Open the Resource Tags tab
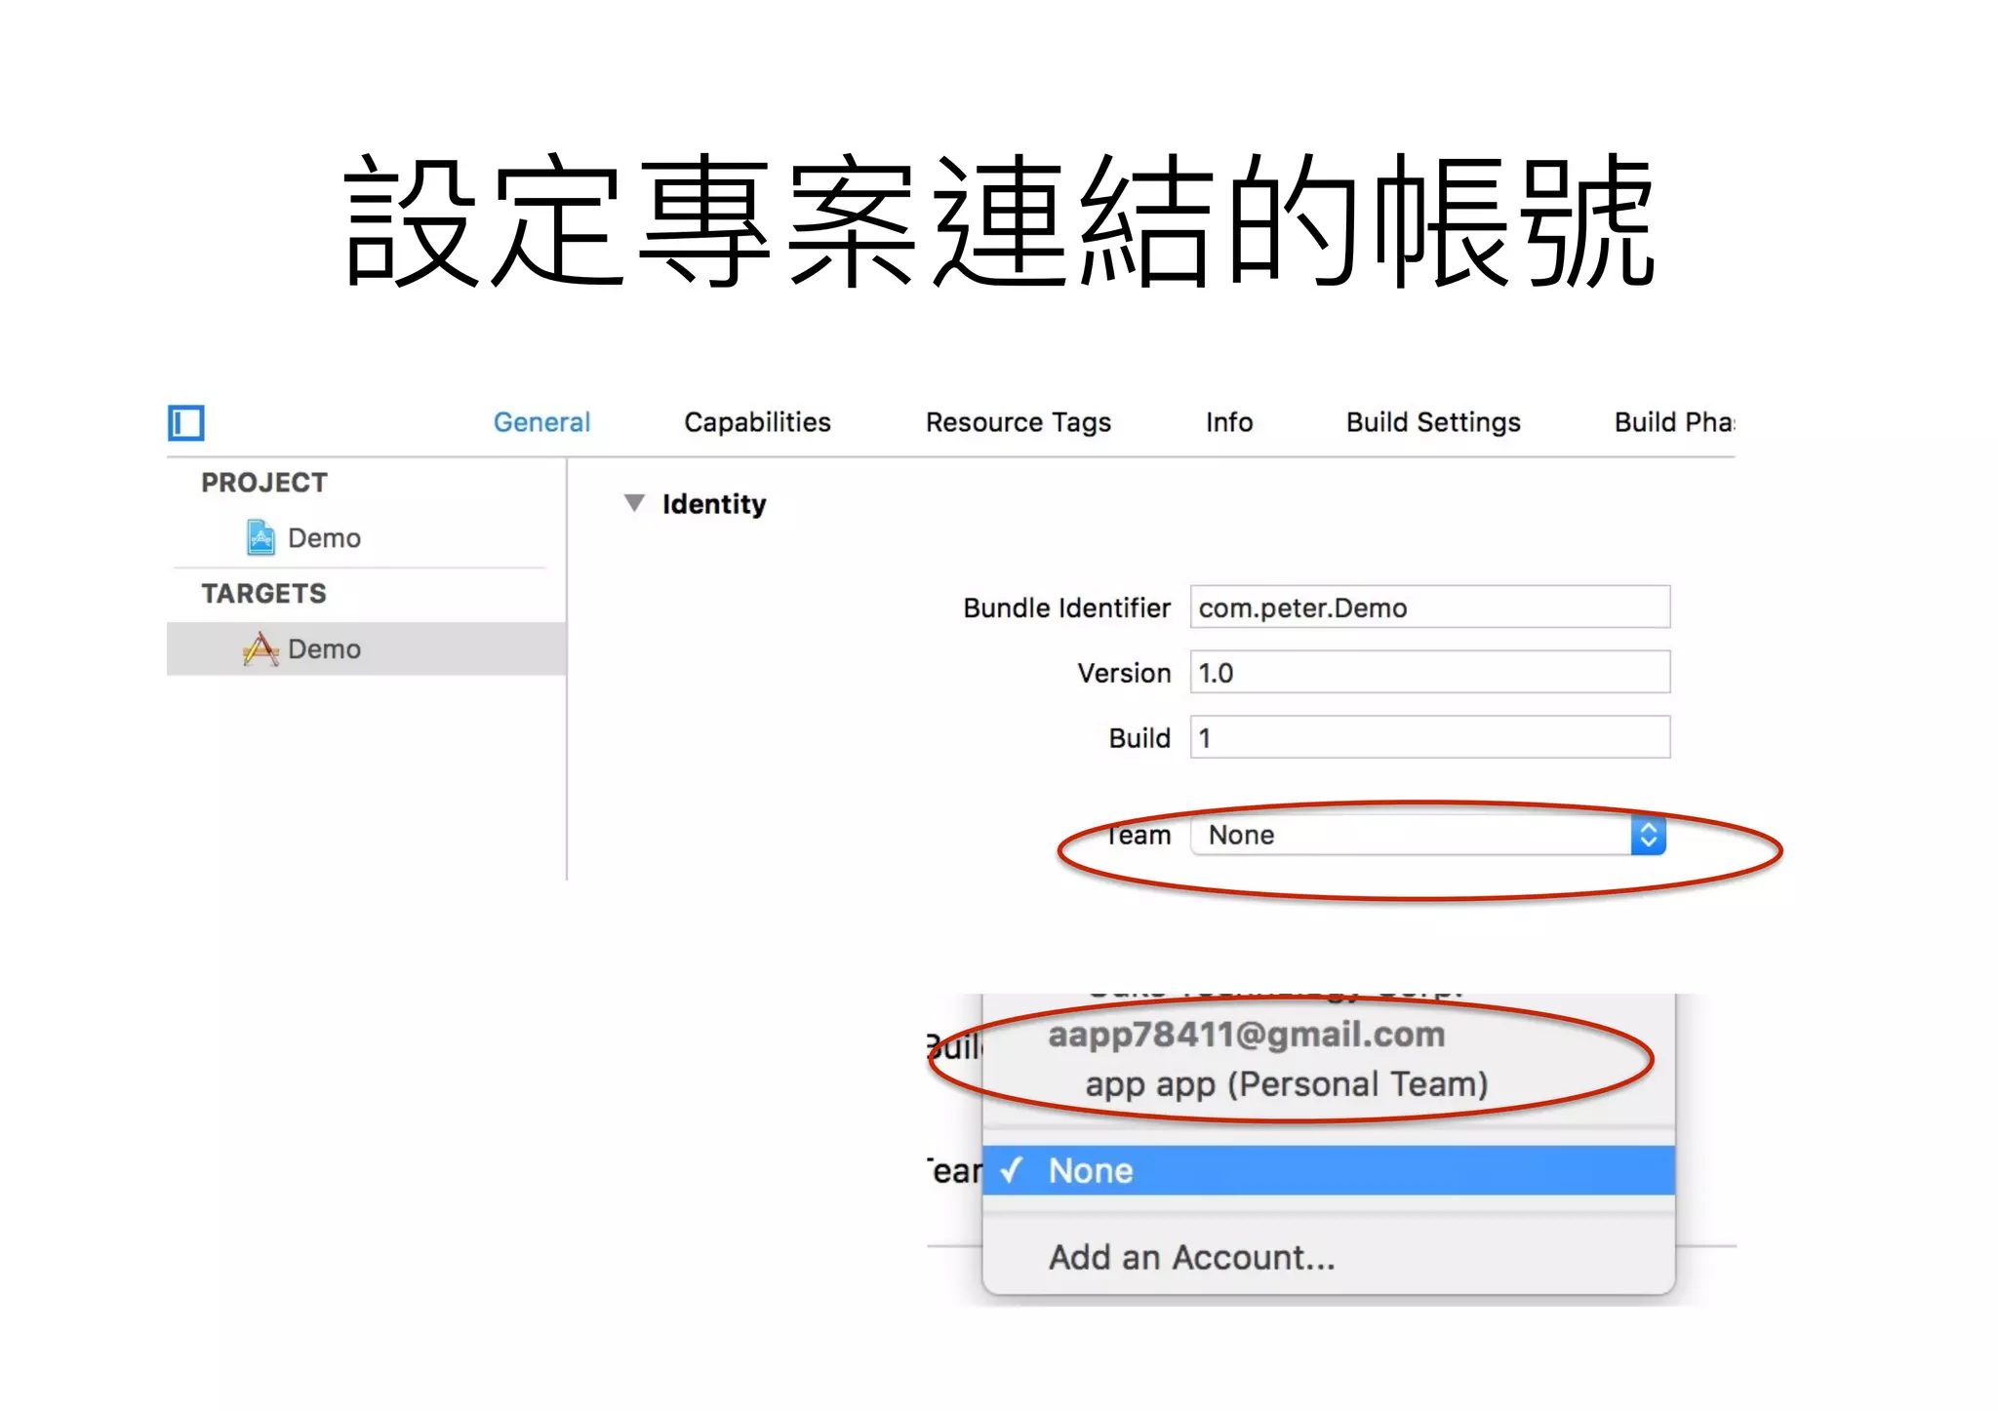 (1018, 422)
